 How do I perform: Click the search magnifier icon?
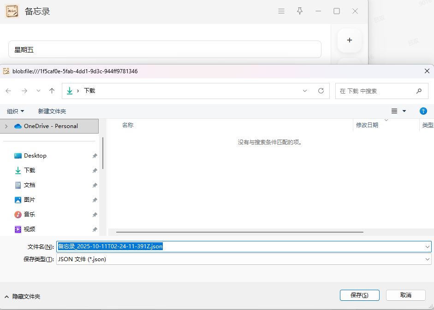pos(419,91)
